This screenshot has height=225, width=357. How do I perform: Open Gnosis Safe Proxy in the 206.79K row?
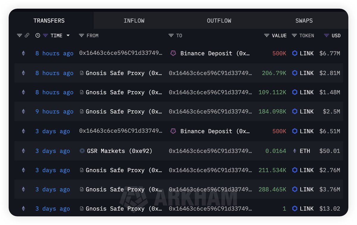click(x=124, y=73)
